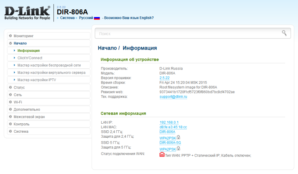
Task: Click in the Поиск search field
Action: pos(193,33)
